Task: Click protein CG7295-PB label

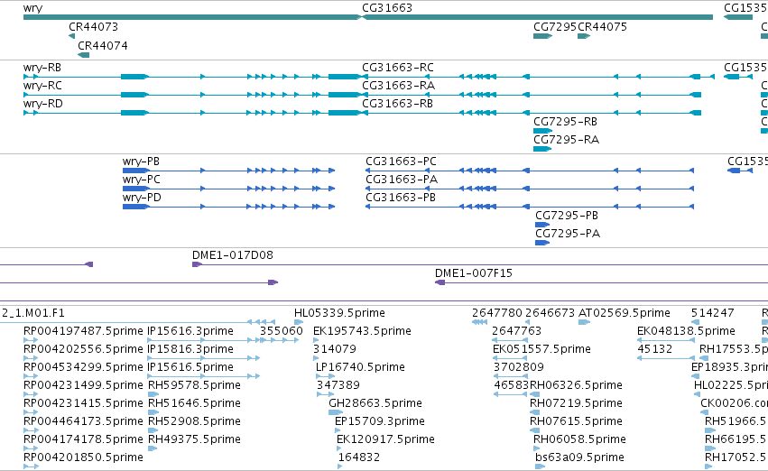Action: (567, 216)
